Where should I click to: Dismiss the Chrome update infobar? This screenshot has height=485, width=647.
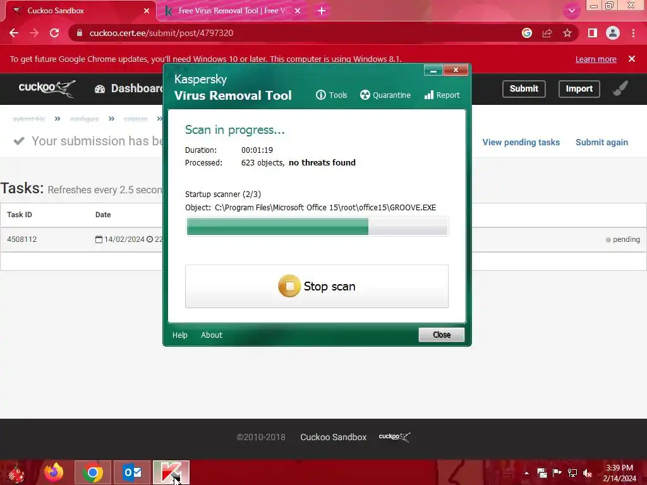click(x=632, y=59)
